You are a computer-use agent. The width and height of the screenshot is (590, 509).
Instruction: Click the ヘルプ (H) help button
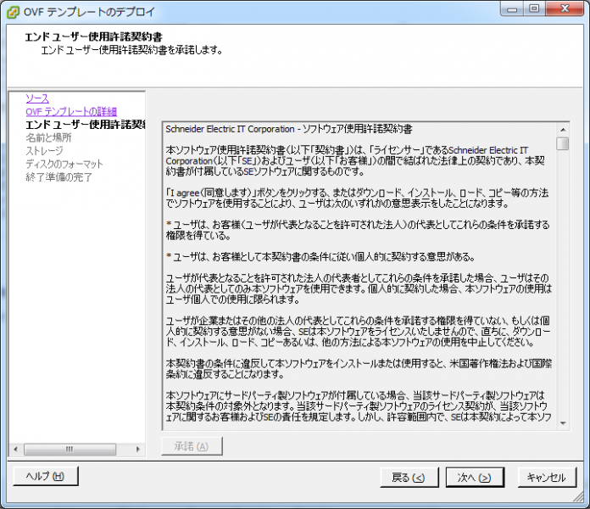(x=46, y=476)
